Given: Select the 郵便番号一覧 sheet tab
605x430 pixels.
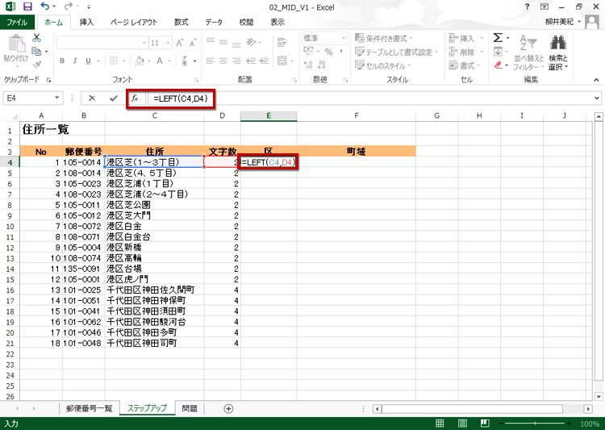Looking at the screenshot, I should (89, 408).
